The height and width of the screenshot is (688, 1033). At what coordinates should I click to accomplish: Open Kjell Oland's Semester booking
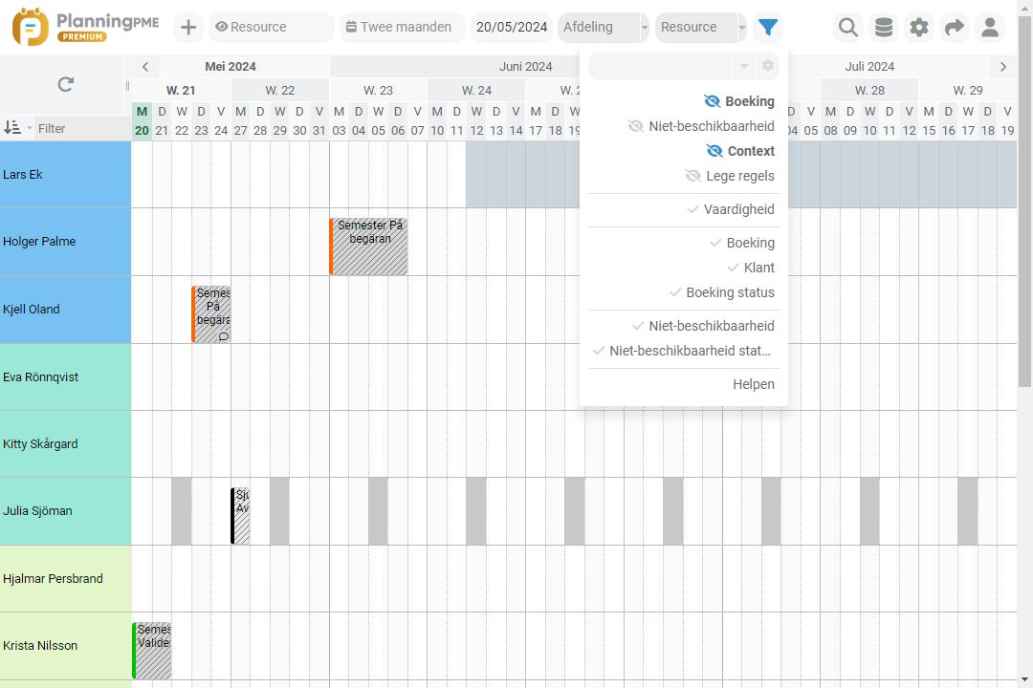point(210,314)
